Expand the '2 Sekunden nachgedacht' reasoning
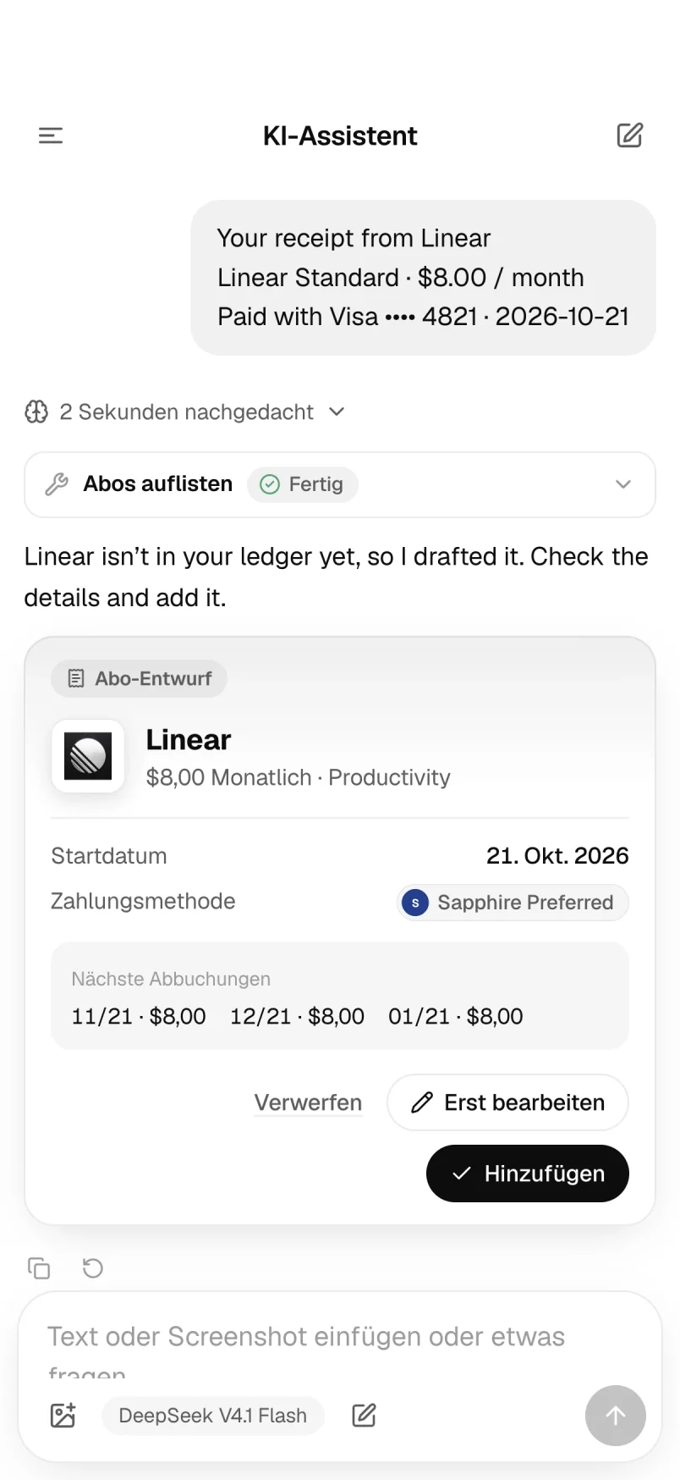Image resolution: width=680 pixels, height=1480 pixels. (x=185, y=412)
